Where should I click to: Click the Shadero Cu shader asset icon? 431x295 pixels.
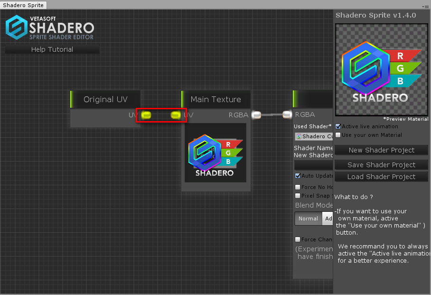[x=299, y=136]
